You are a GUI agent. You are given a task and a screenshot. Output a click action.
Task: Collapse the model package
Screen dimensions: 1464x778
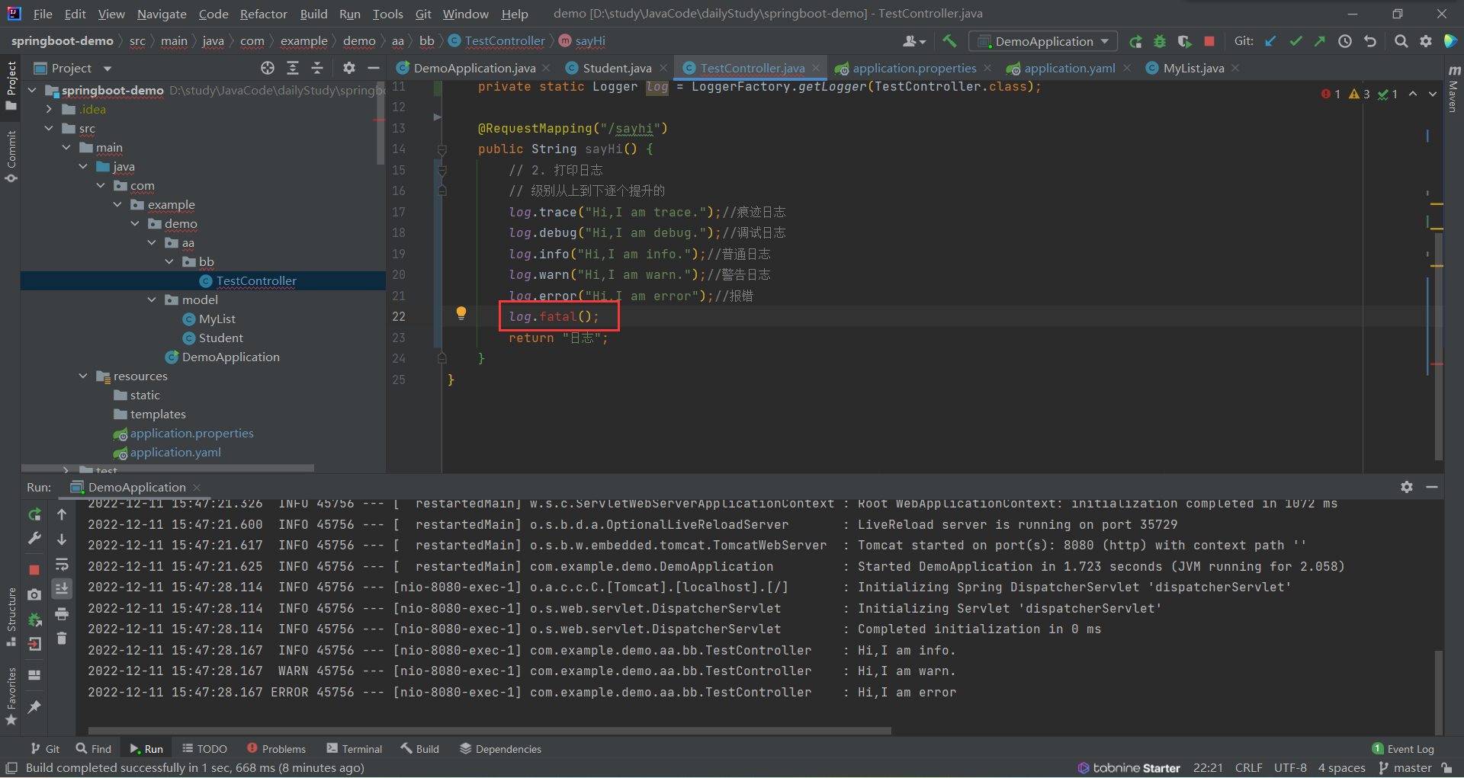point(152,300)
